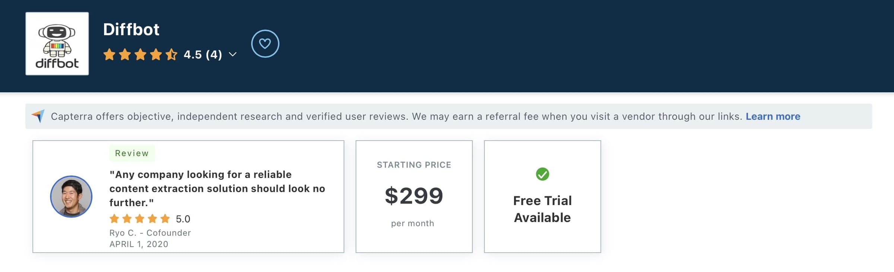The height and width of the screenshot is (272, 894).
Task: Click the STARTING PRICE label
Action: click(x=414, y=165)
